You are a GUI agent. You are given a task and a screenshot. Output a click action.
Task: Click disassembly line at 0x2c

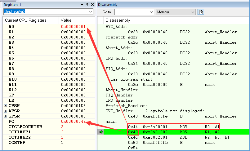click(x=176, y=42)
